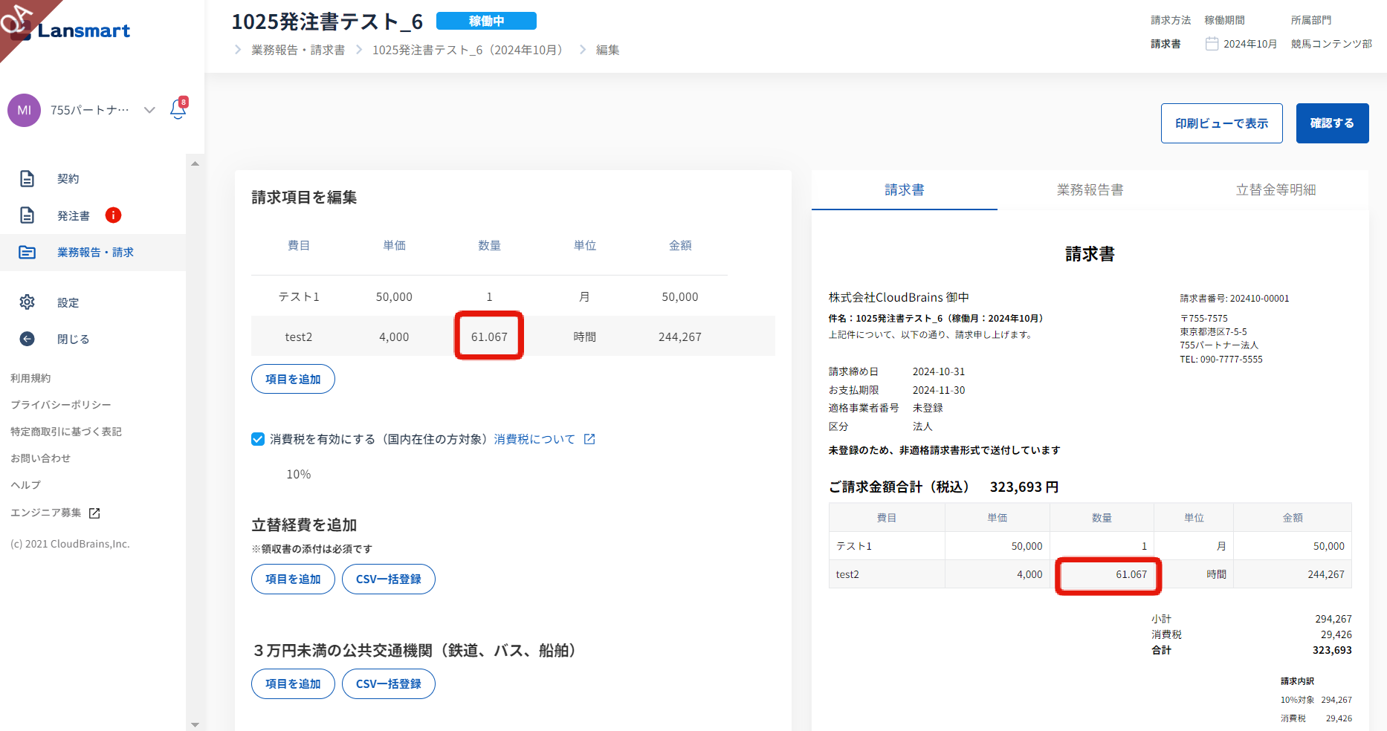Click the notification bell icon
Viewport: 1387px width, 731px height.
click(x=178, y=110)
